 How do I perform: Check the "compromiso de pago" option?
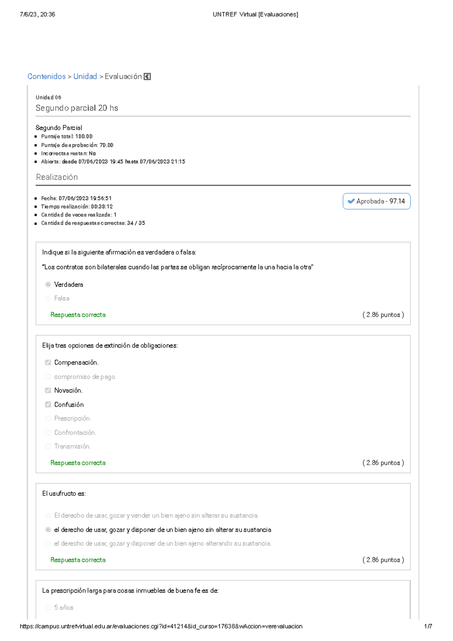tap(48, 376)
